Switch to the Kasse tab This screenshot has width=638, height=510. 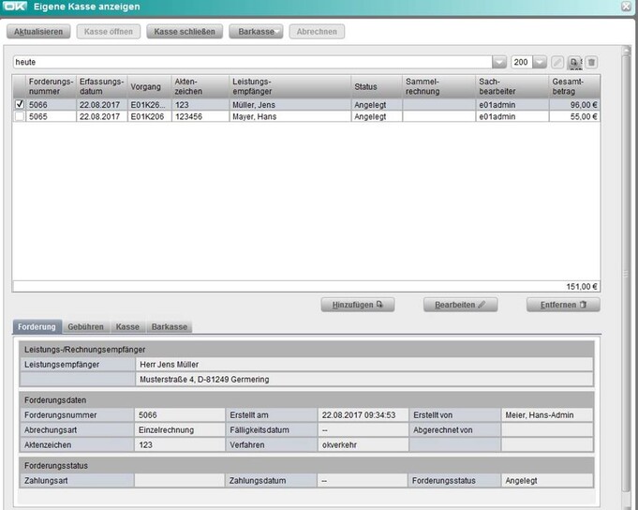(x=127, y=327)
